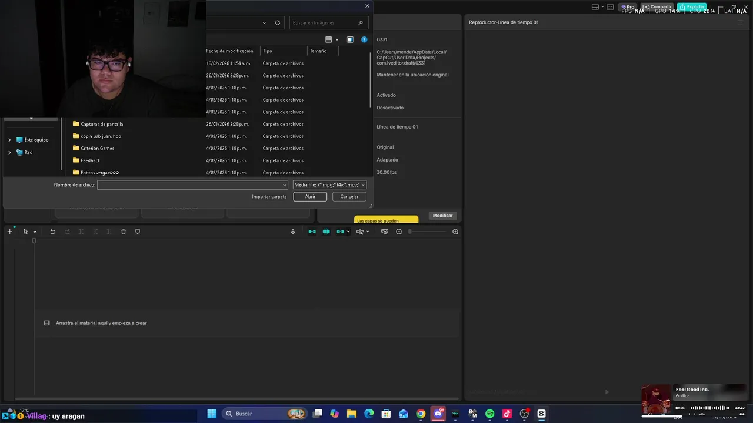Open Discord from the taskbar
This screenshot has width=753, height=423.
(x=438, y=414)
